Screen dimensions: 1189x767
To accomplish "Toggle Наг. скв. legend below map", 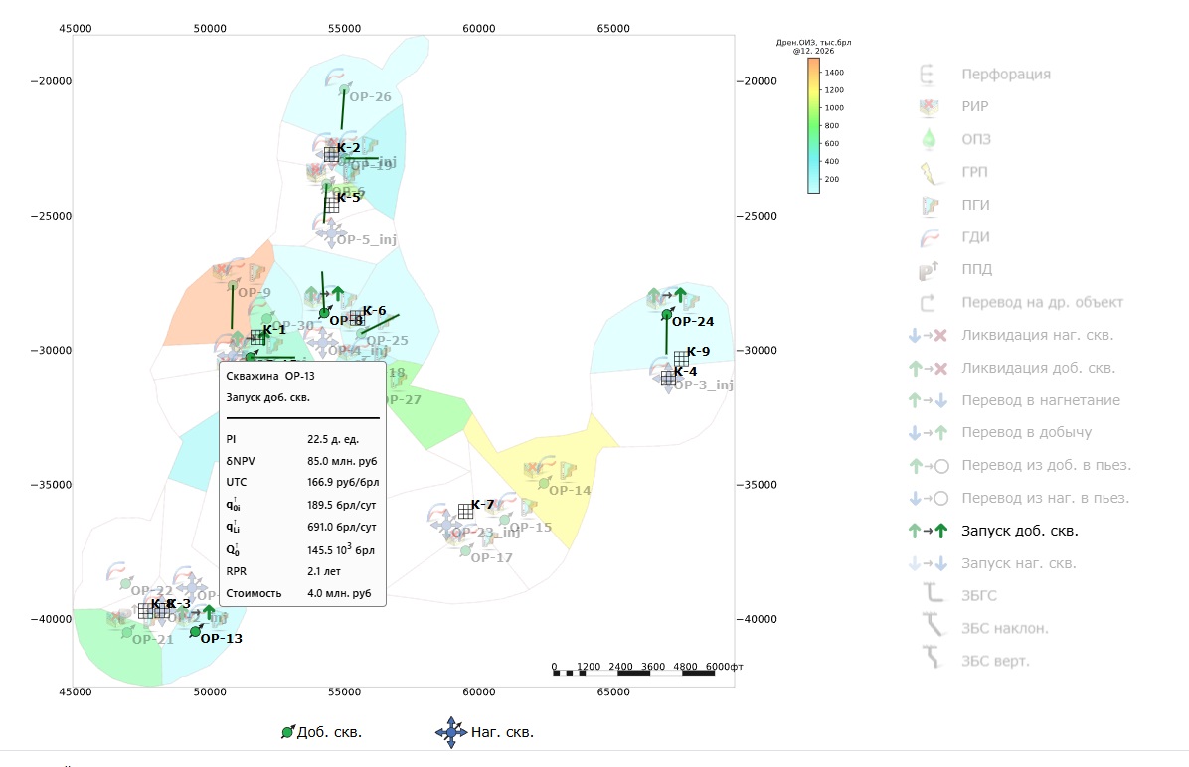I will [x=484, y=732].
